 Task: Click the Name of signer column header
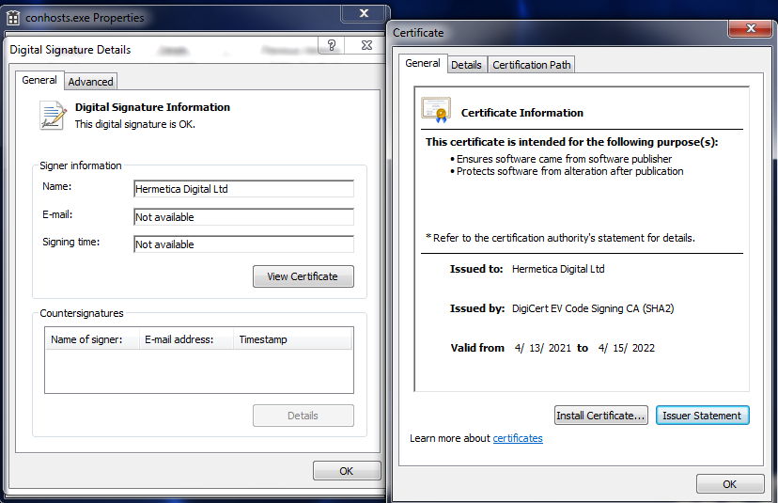92,339
